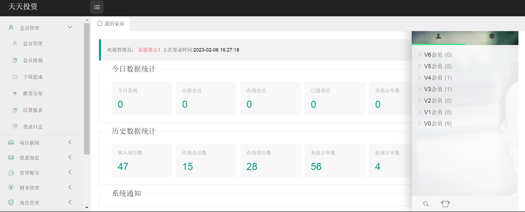Click the skin T-shirt icon in chat panel
This screenshot has width=525, height=212.
(445, 204)
